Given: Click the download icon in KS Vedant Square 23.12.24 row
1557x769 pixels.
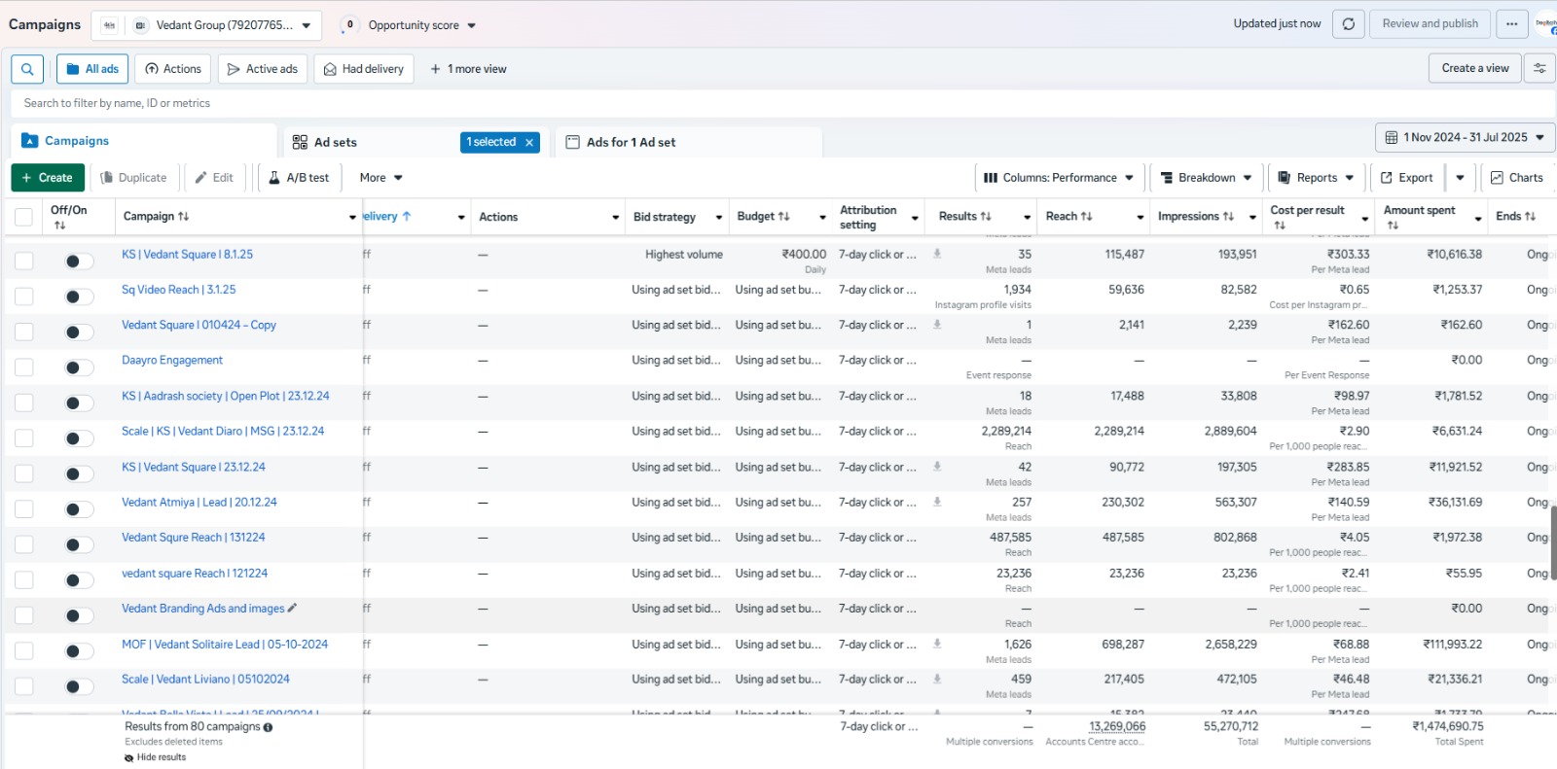Looking at the screenshot, I should tap(937, 467).
